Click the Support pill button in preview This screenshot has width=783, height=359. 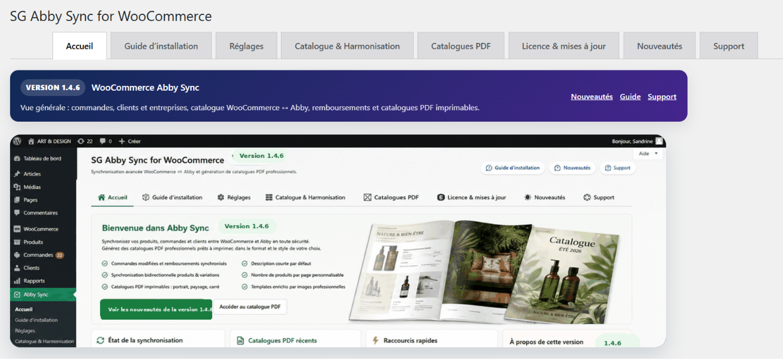pos(618,168)
